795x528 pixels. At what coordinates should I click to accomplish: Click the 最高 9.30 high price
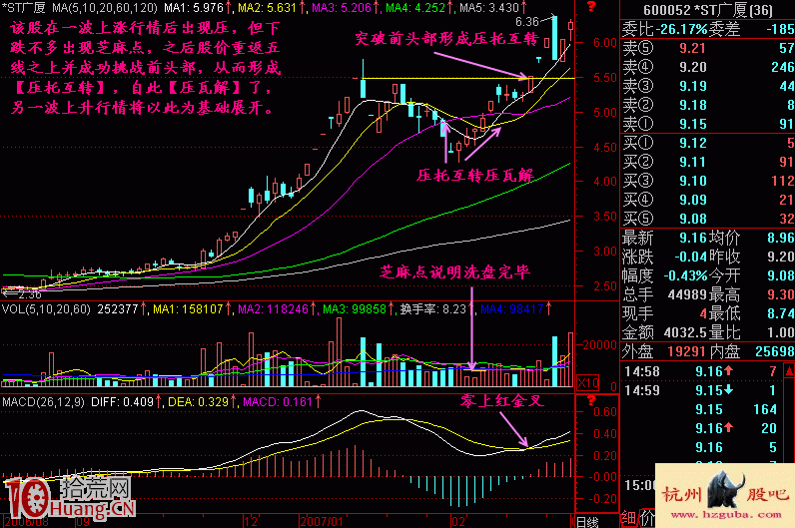tap(781, 294)
